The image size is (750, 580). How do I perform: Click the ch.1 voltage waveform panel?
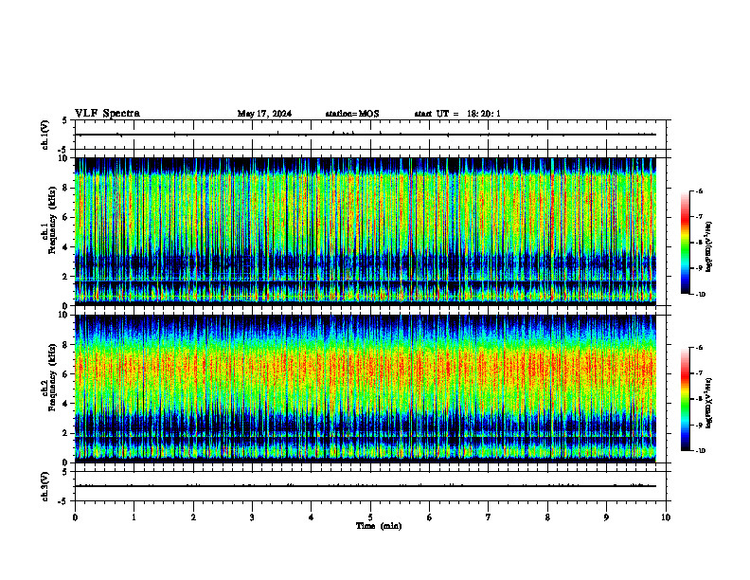pos(370,135)
